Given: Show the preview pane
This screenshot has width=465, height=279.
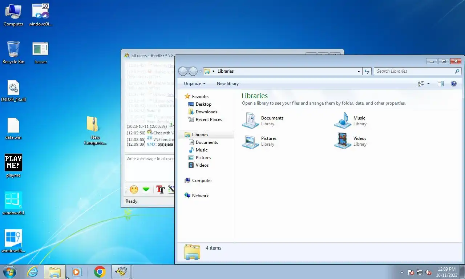Looking at the screenshot, I should [x=440, y=84].
